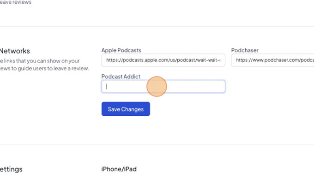Click the Podcast Addict field label
Viewport: 314px width, 173px height.
[x=121, y=77]
